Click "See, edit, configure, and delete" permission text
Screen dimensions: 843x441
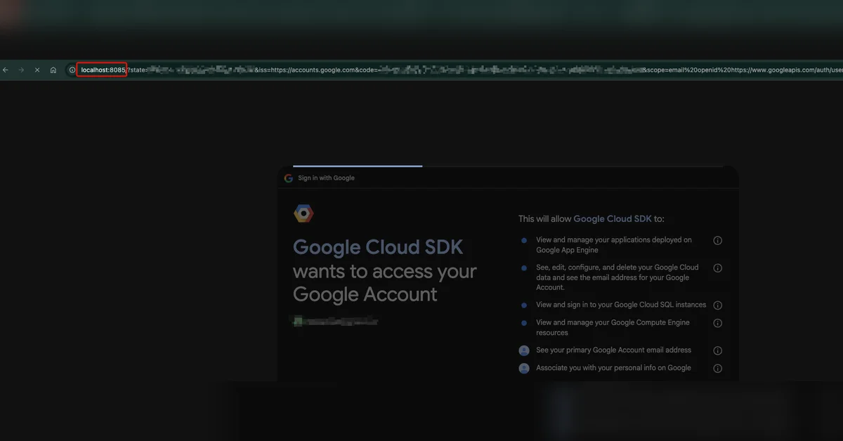coord(617,277)
